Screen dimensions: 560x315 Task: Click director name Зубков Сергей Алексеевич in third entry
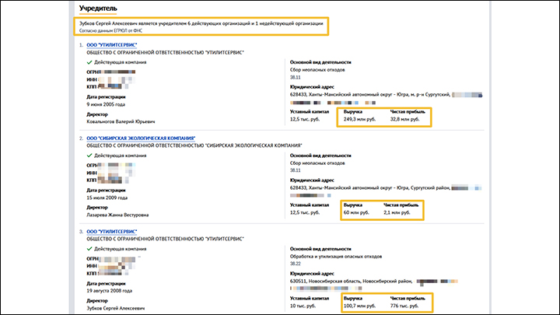click(117, 308)
